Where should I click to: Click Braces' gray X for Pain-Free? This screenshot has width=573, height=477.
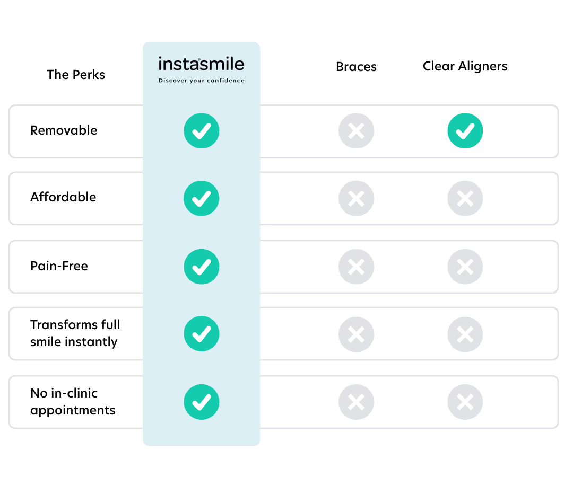pyautogui.click(x=356, y=267)
